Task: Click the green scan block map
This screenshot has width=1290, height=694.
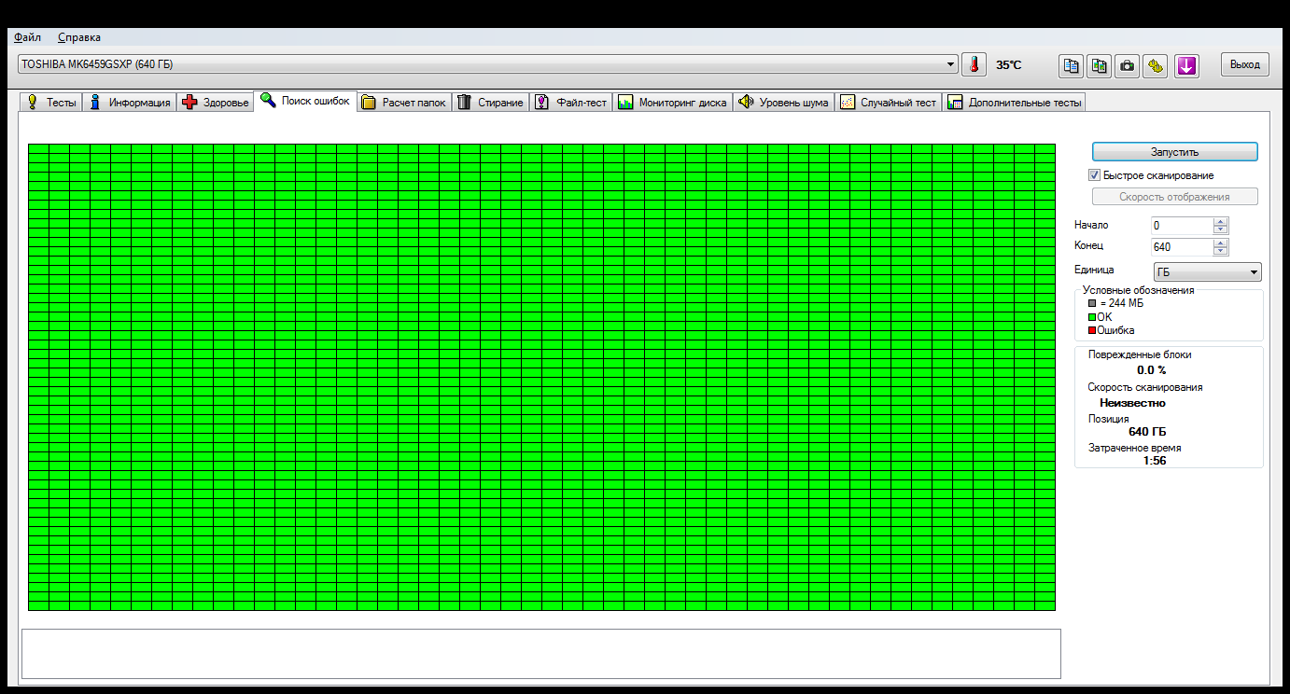Action: click(541, 377)
